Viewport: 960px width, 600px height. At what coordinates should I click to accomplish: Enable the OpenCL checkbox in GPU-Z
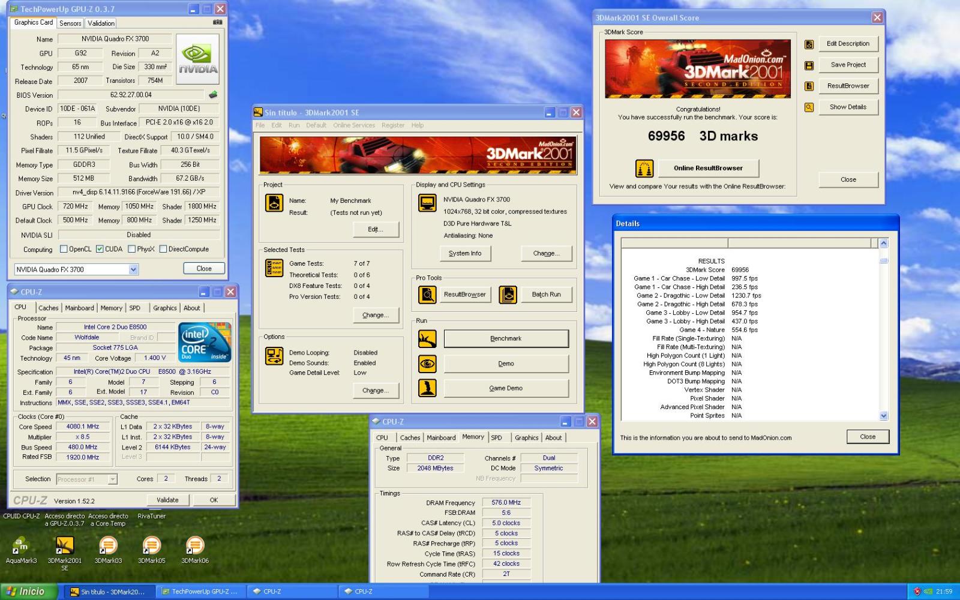[64, 249]
